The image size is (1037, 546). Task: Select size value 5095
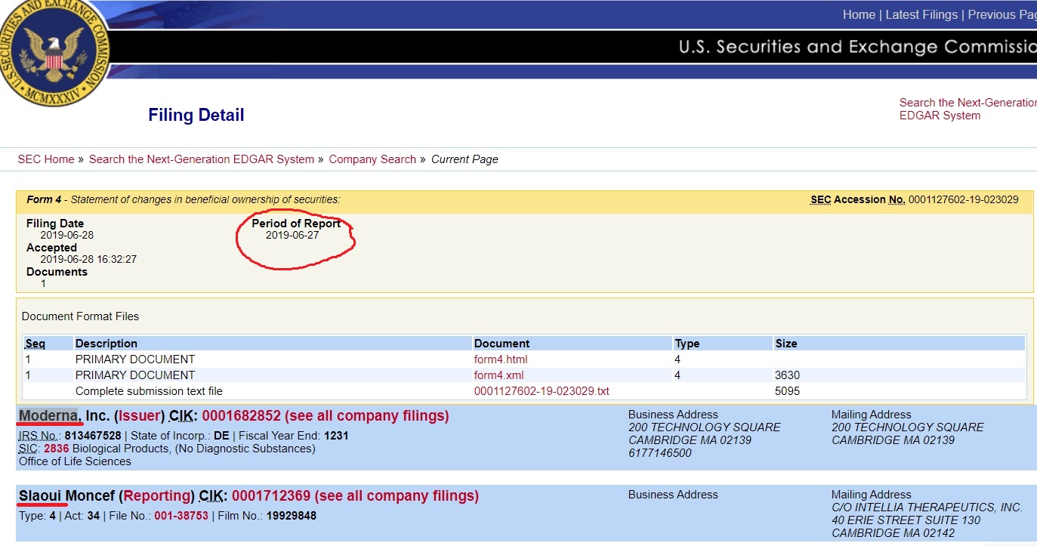788,391
